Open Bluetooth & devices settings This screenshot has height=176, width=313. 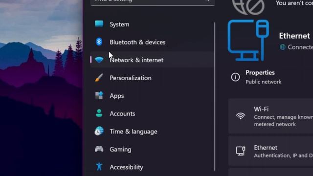click(x=152, y=42)
